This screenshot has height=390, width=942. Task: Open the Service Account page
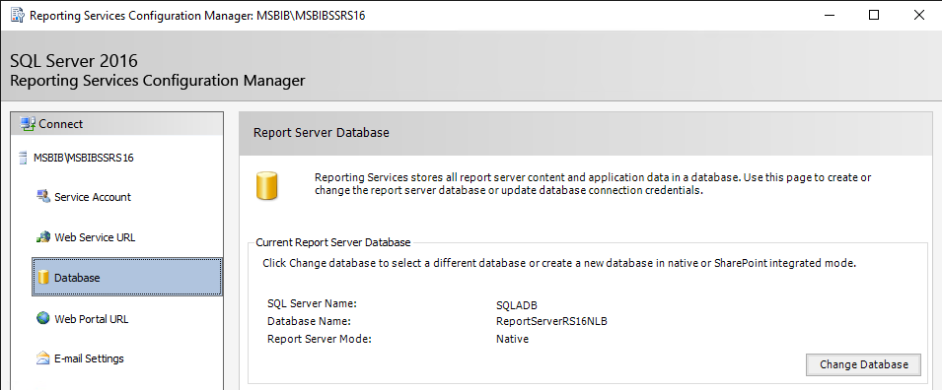[x=93, y=197]
